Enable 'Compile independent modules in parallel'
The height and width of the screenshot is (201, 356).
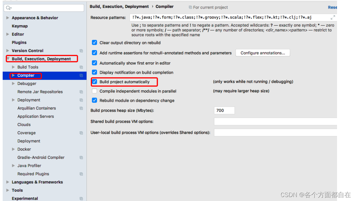[94, 91]
